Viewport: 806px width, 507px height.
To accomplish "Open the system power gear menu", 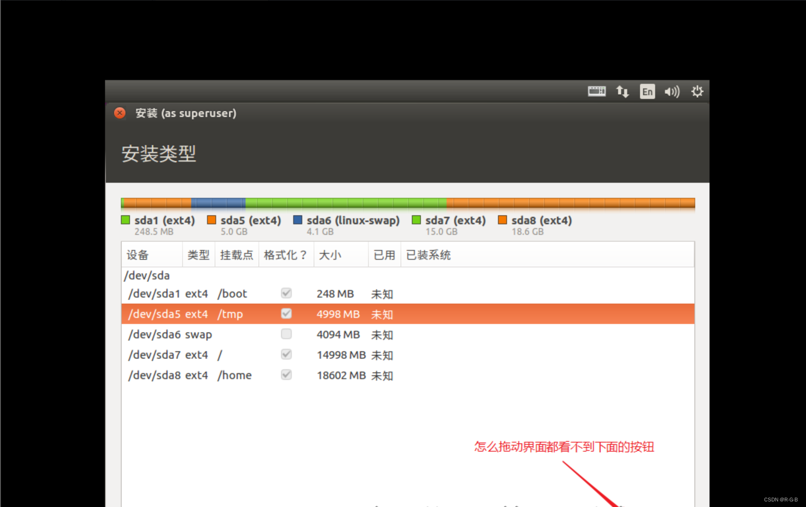I will (697, 91).
